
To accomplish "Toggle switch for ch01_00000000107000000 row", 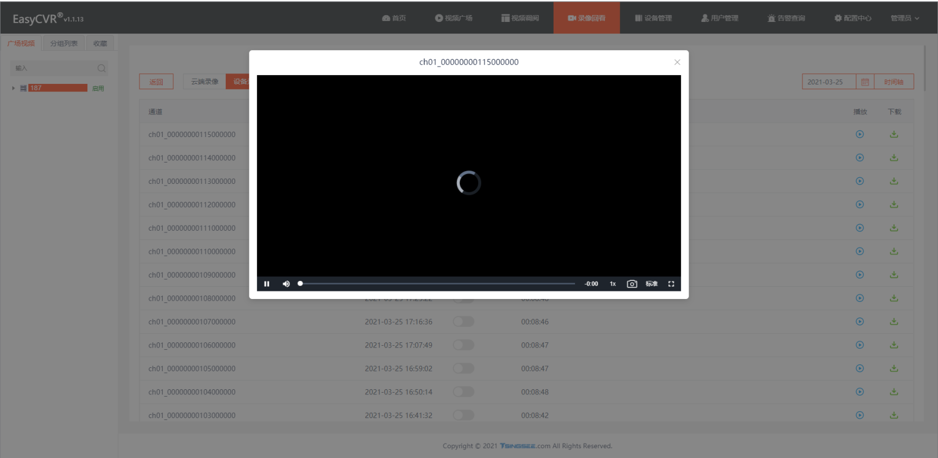I will [464, 322].
